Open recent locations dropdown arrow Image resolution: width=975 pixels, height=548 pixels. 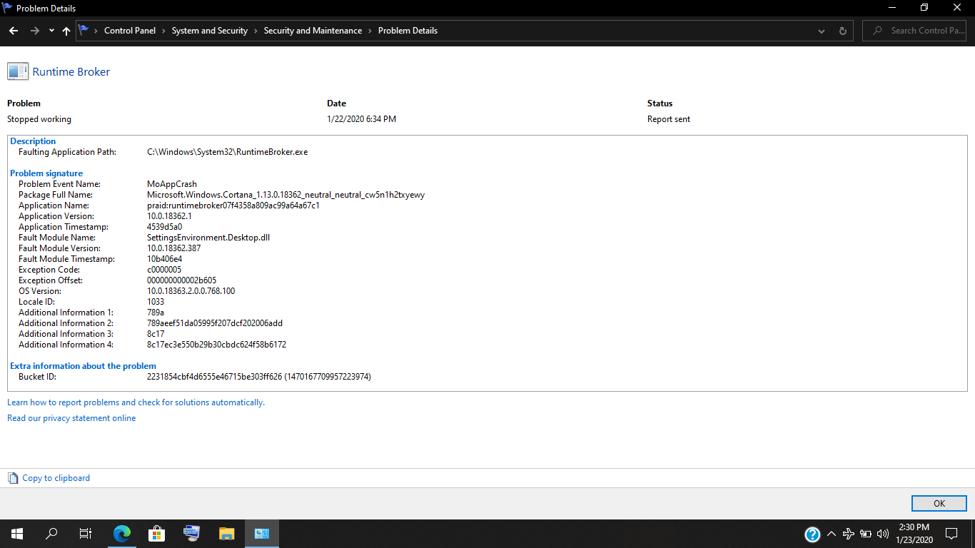51,31
